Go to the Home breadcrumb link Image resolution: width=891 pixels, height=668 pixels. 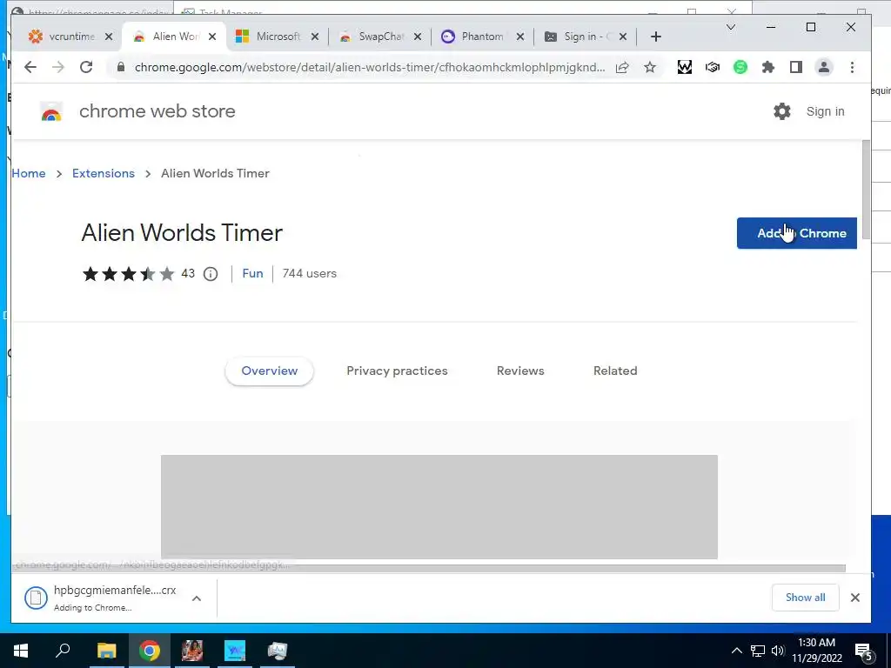pyautogui.click(x=29, y=173)
